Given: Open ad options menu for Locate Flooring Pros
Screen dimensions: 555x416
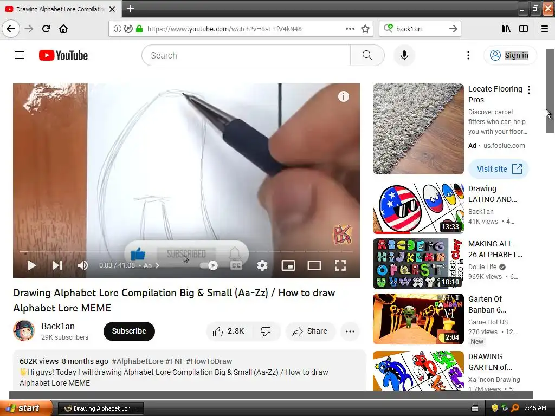Looking at the screenshot, I should [x=529, y=90].
